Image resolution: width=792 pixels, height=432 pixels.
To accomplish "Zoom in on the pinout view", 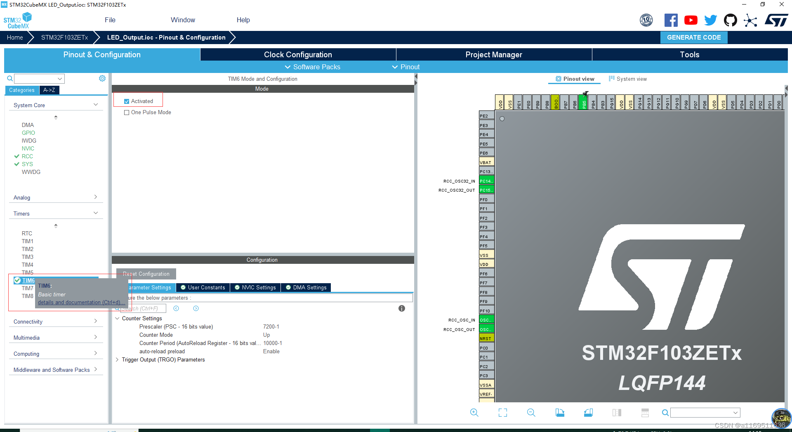I will coord(474,413).
